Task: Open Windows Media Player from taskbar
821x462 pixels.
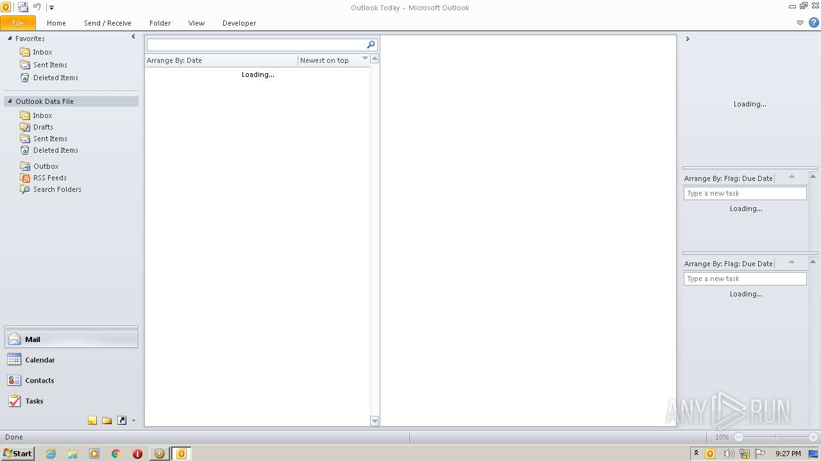Action: point(94,454)
